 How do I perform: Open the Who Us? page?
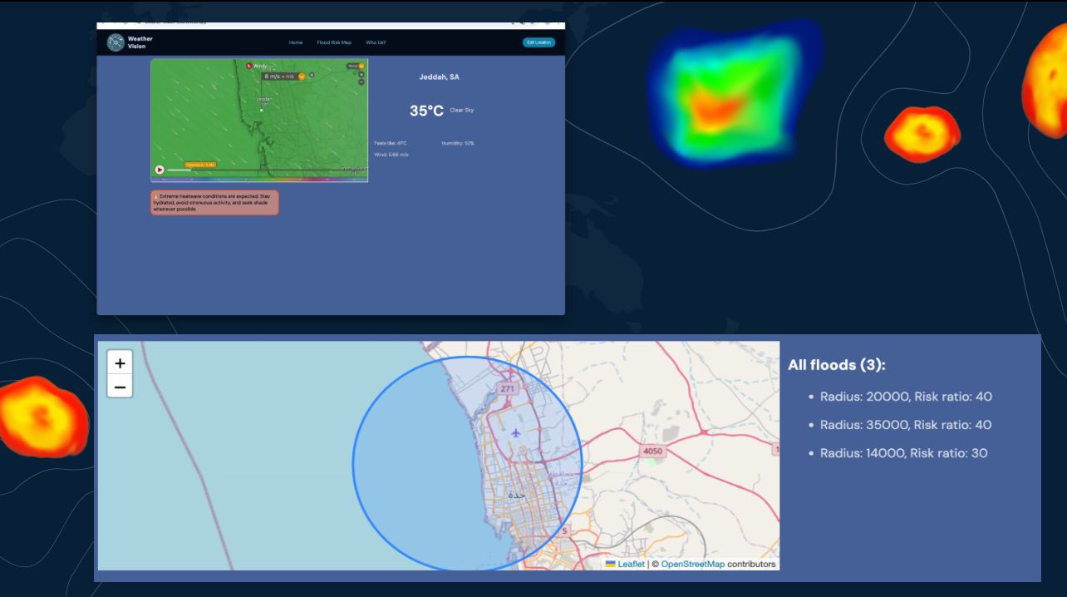[x=376, y=42]
